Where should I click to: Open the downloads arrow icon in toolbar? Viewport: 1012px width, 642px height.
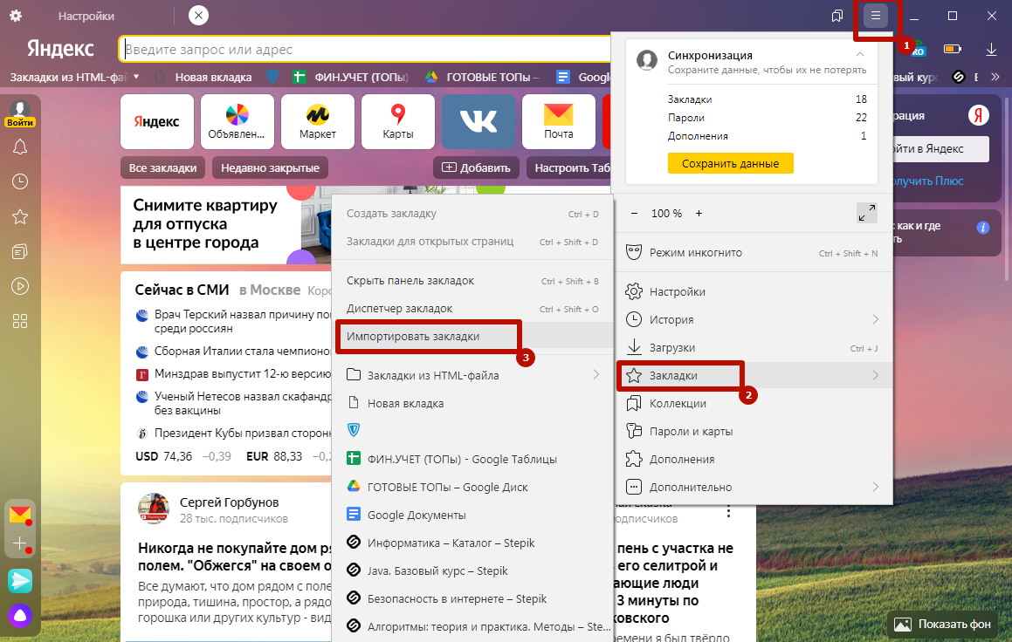[991, 50]
